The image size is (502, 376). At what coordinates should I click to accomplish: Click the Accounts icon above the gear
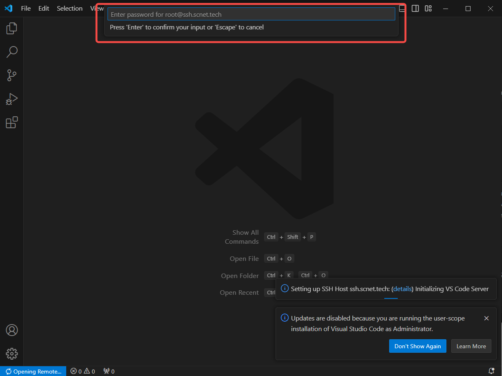[x=11, y=330]
